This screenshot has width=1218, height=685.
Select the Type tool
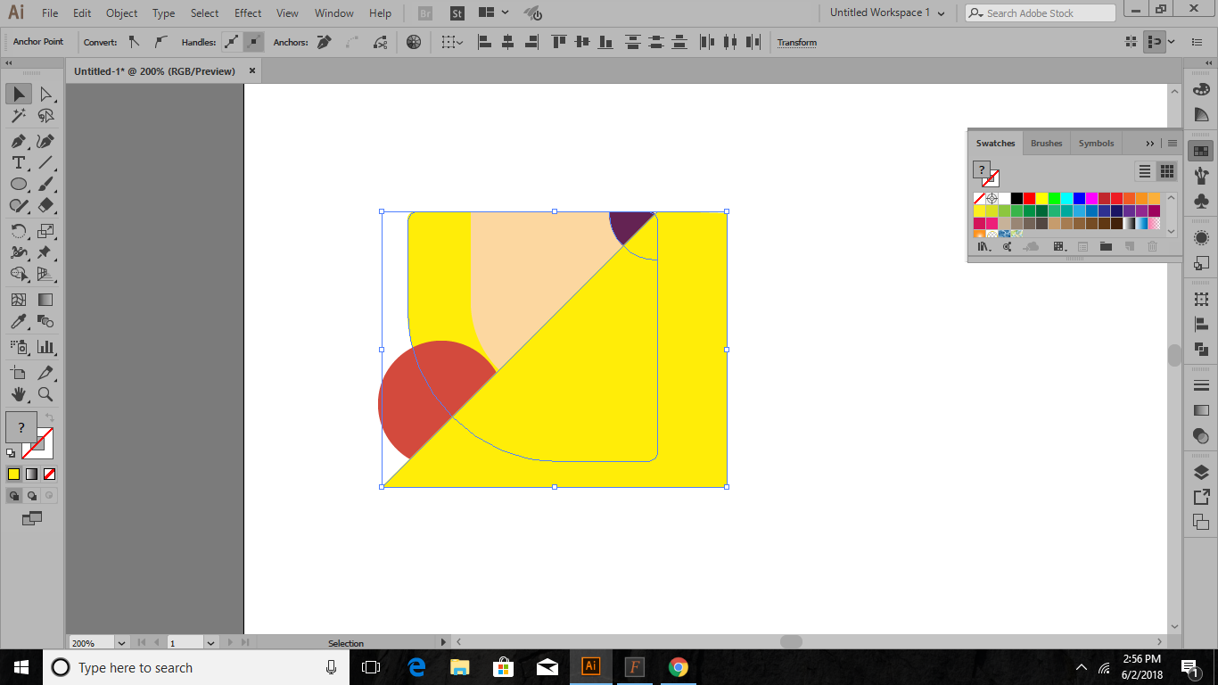pos(18,162)
